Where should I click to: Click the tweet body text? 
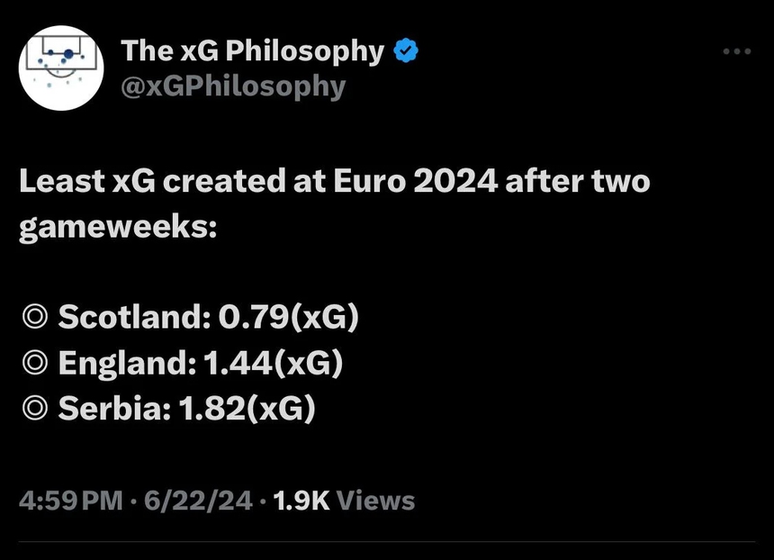333,203
